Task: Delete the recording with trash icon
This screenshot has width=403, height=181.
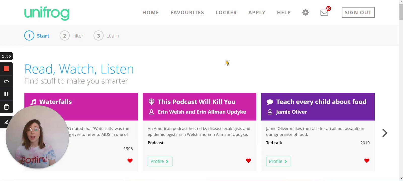Action: tap(6, 107)
